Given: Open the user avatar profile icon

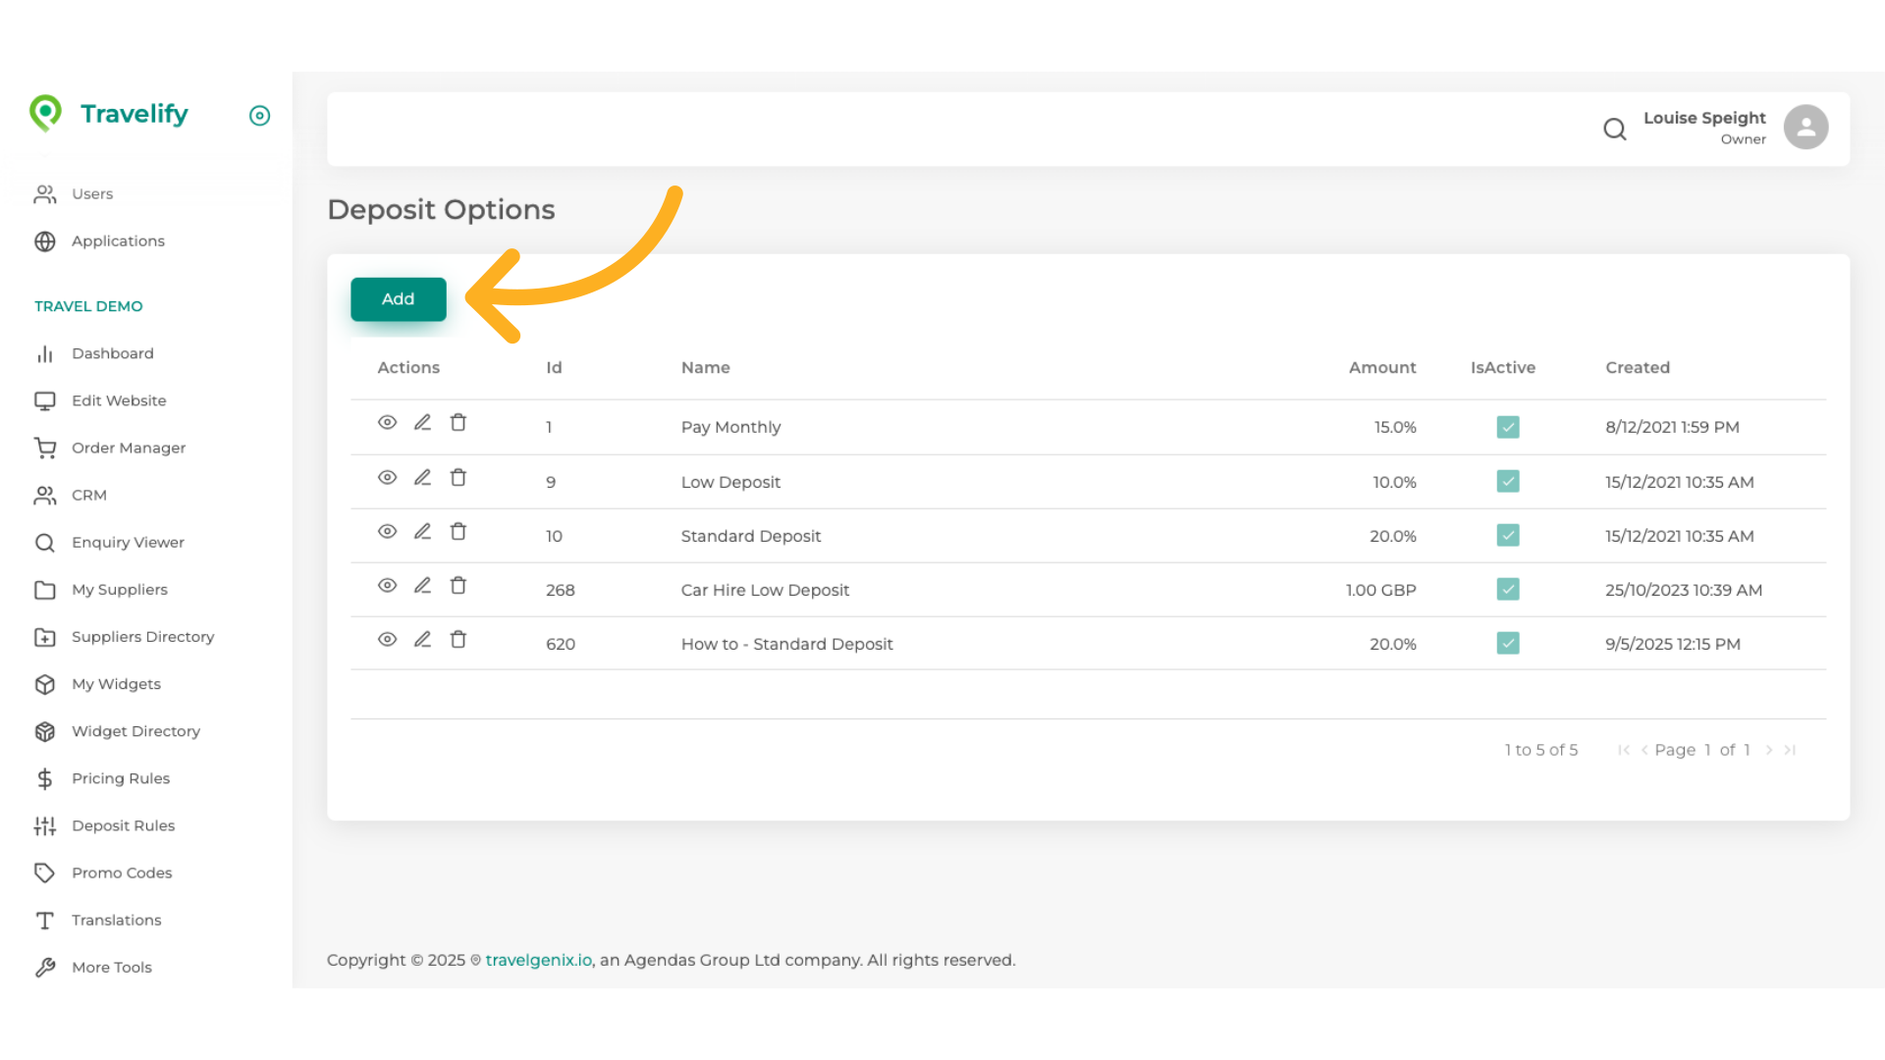Looking at the screenshot, I should click(x=1805, y=128).
